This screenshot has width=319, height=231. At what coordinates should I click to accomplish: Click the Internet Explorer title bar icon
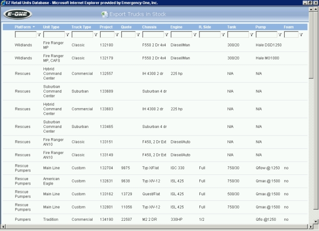3,3
